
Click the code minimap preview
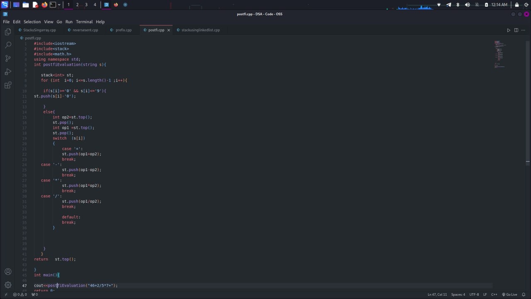[499, 54]
